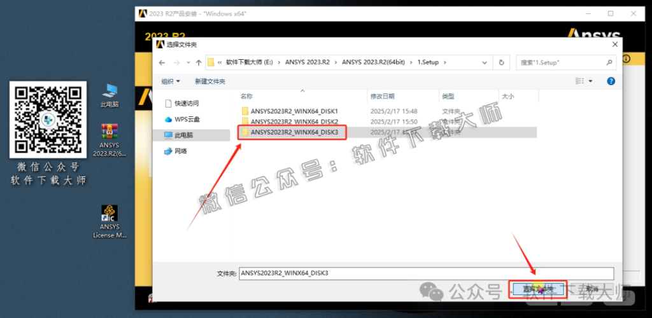652x318 pixels.
Task: Open recent locations dropdown next to forward arrow
Action: [188, 63]
